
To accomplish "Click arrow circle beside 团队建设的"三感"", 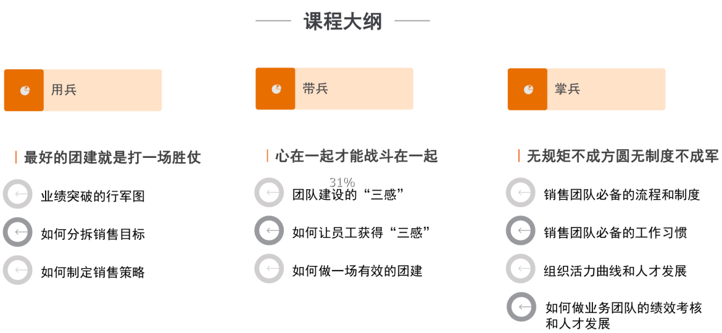I will pyautogui.click(x=269, y=192).
